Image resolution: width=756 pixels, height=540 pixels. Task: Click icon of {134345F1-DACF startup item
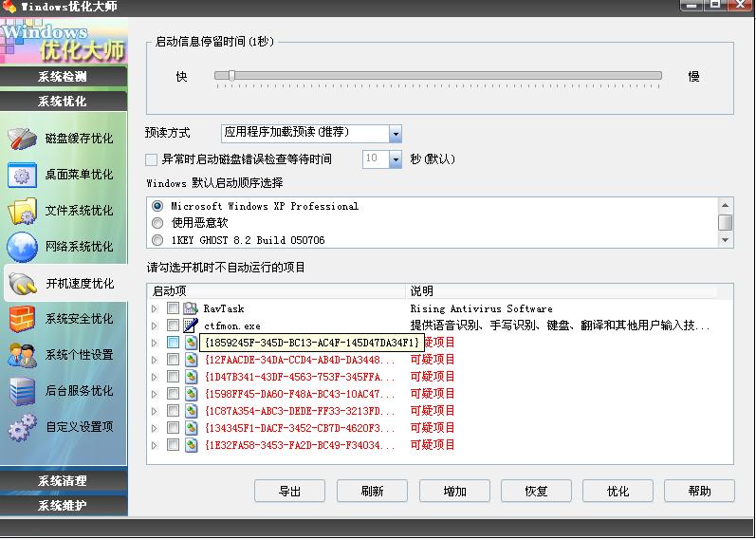click(192, 428)
